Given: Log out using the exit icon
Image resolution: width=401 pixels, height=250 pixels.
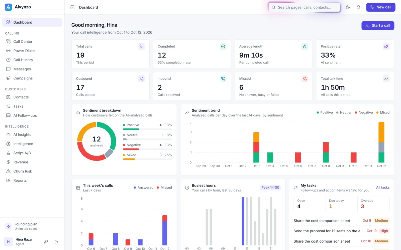Looking at the screenshot, I should (x=57, y=242).
